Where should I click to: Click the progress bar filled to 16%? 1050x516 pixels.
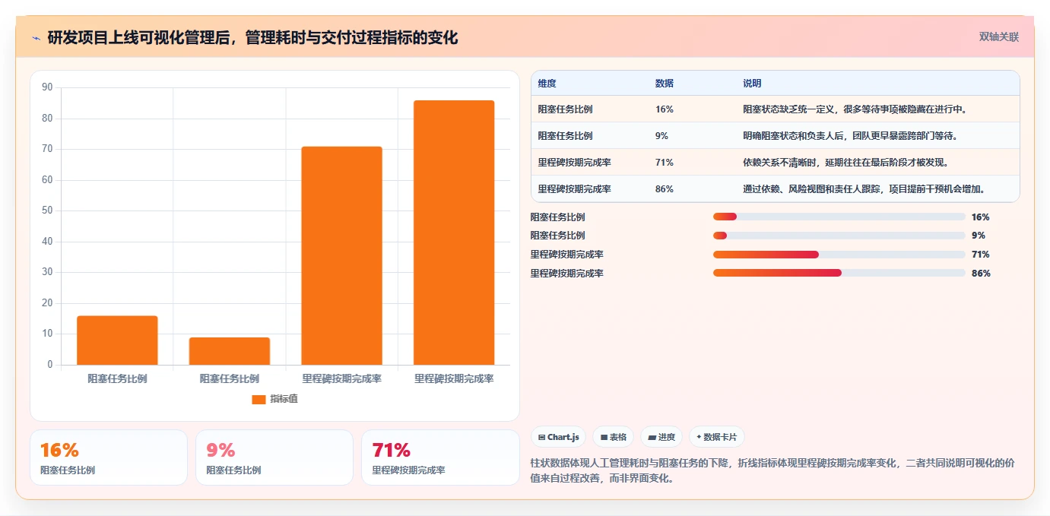pyautogui.click(x=839, y=217)
